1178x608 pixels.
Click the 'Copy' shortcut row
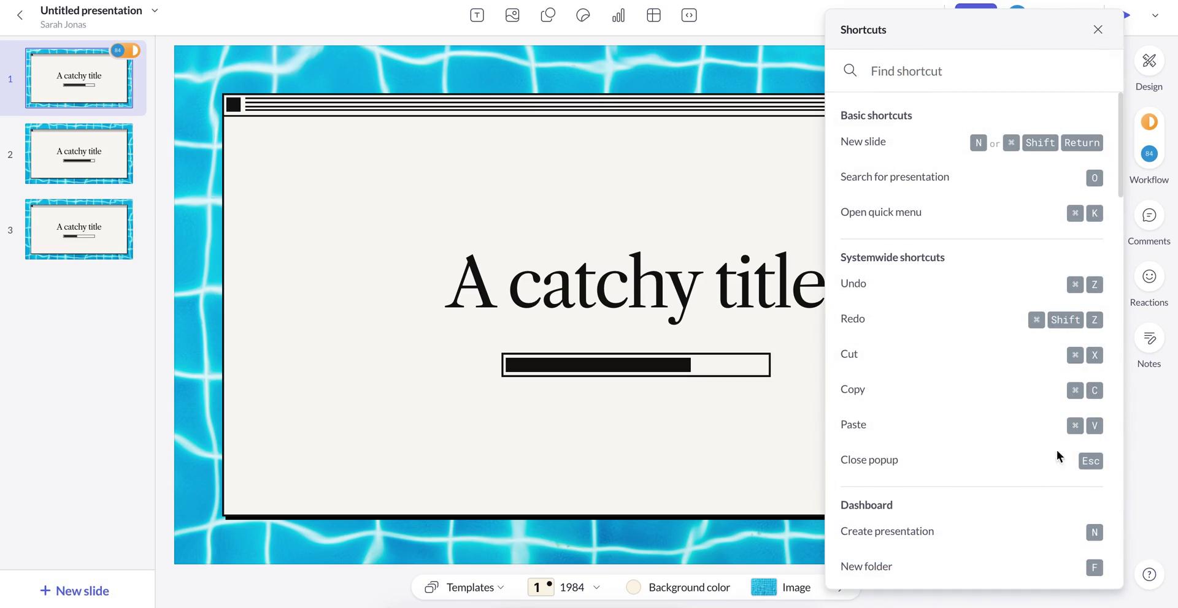971,390
